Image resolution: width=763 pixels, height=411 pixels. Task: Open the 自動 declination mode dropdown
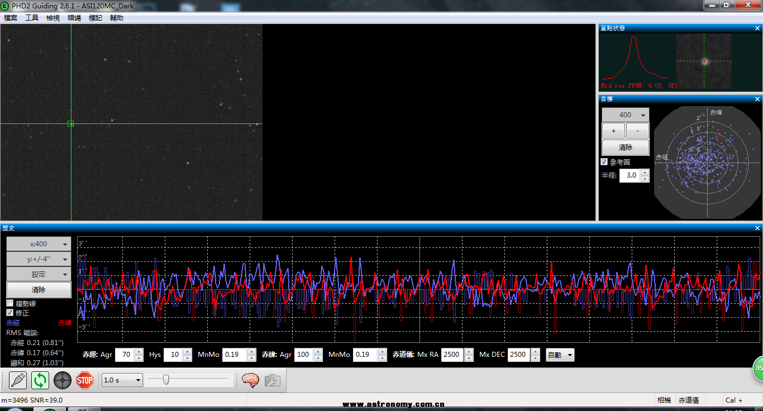(x=560, y=355)
